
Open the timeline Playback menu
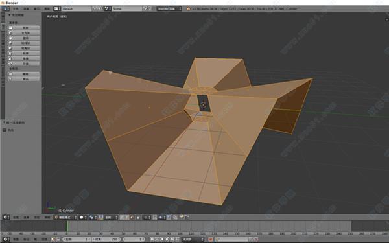(x=45, y=239)
